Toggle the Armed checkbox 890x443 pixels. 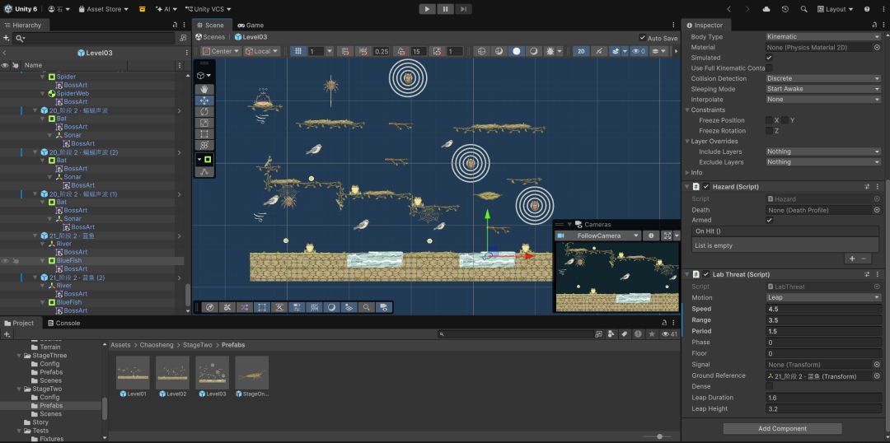click(769, 220)
